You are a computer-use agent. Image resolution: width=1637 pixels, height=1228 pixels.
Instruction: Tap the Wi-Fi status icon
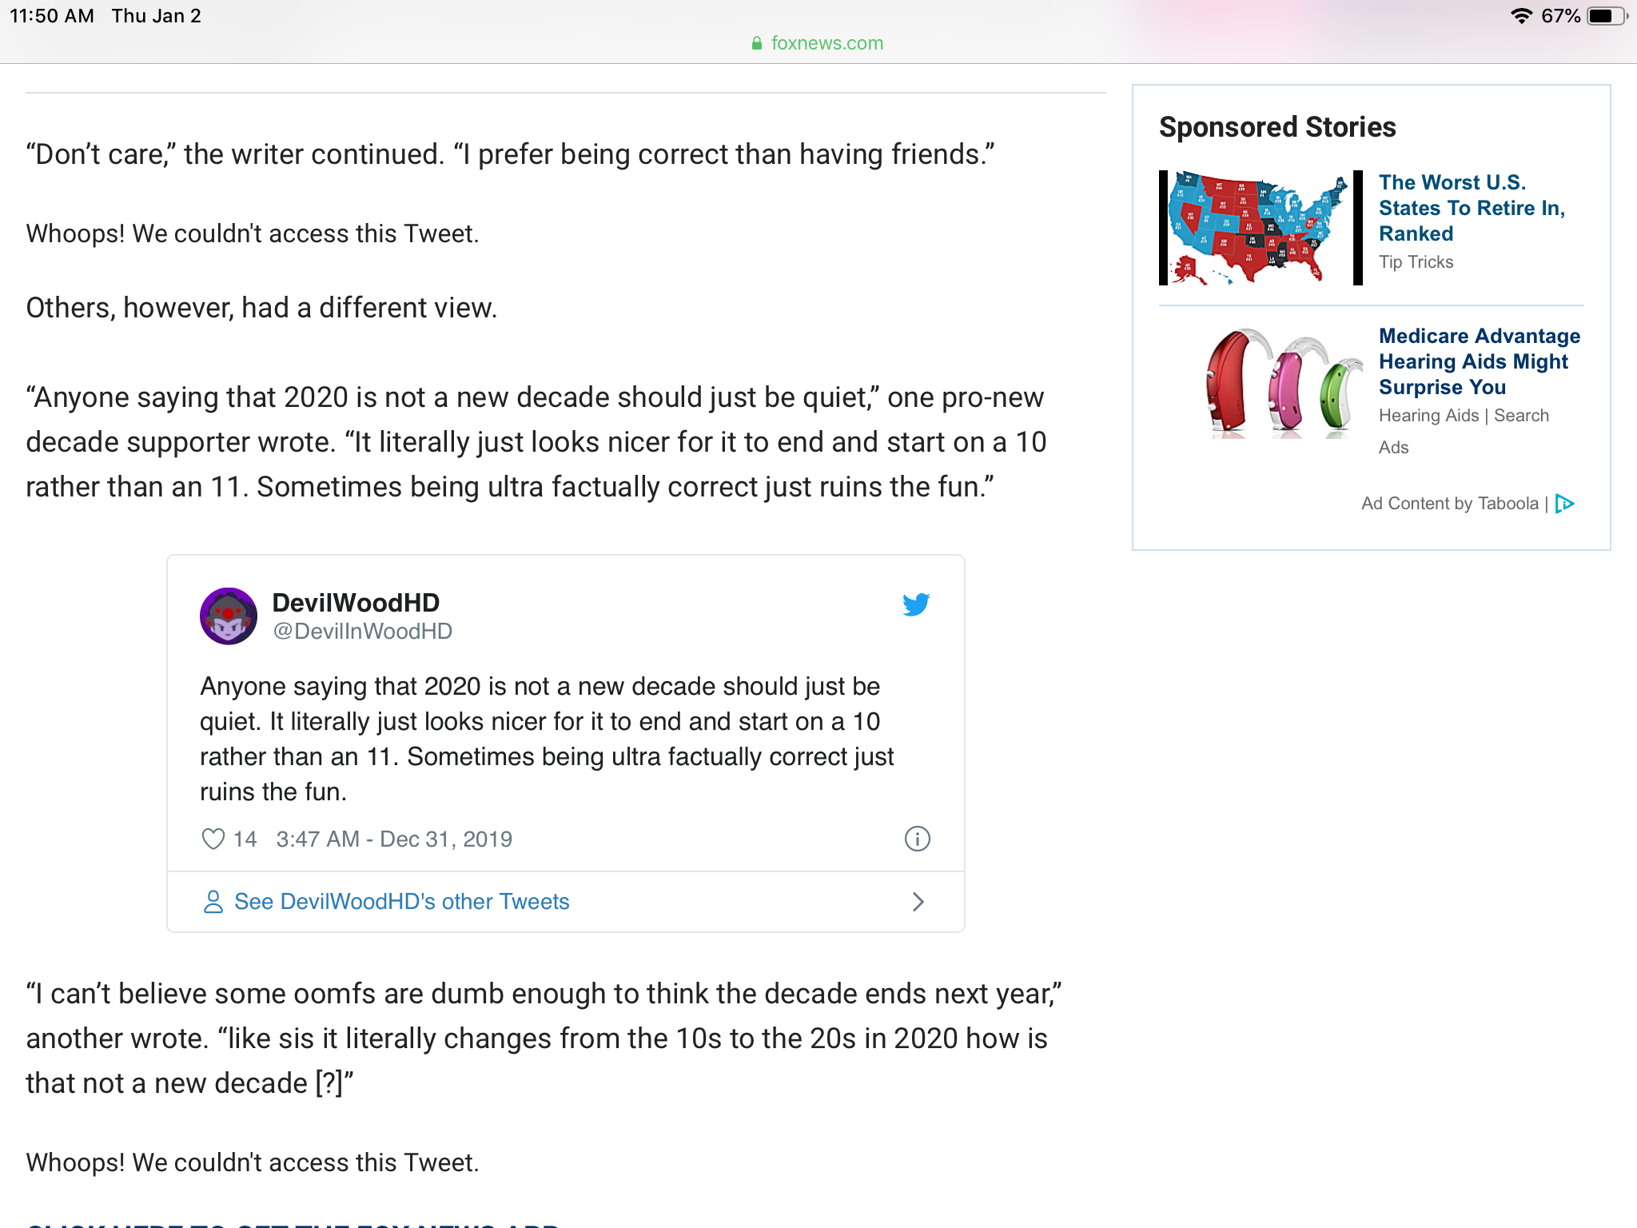click(x=1521, y=16)
